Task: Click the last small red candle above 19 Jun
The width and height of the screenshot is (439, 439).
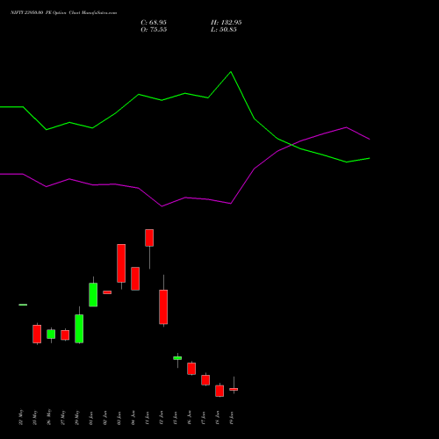Action: coord(234,389)
